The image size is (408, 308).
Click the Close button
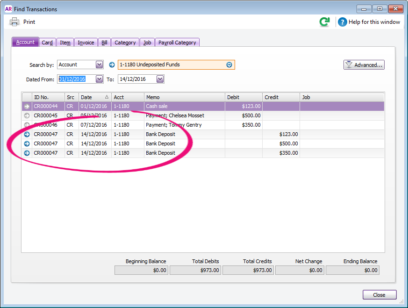click(x=379, y=294)
